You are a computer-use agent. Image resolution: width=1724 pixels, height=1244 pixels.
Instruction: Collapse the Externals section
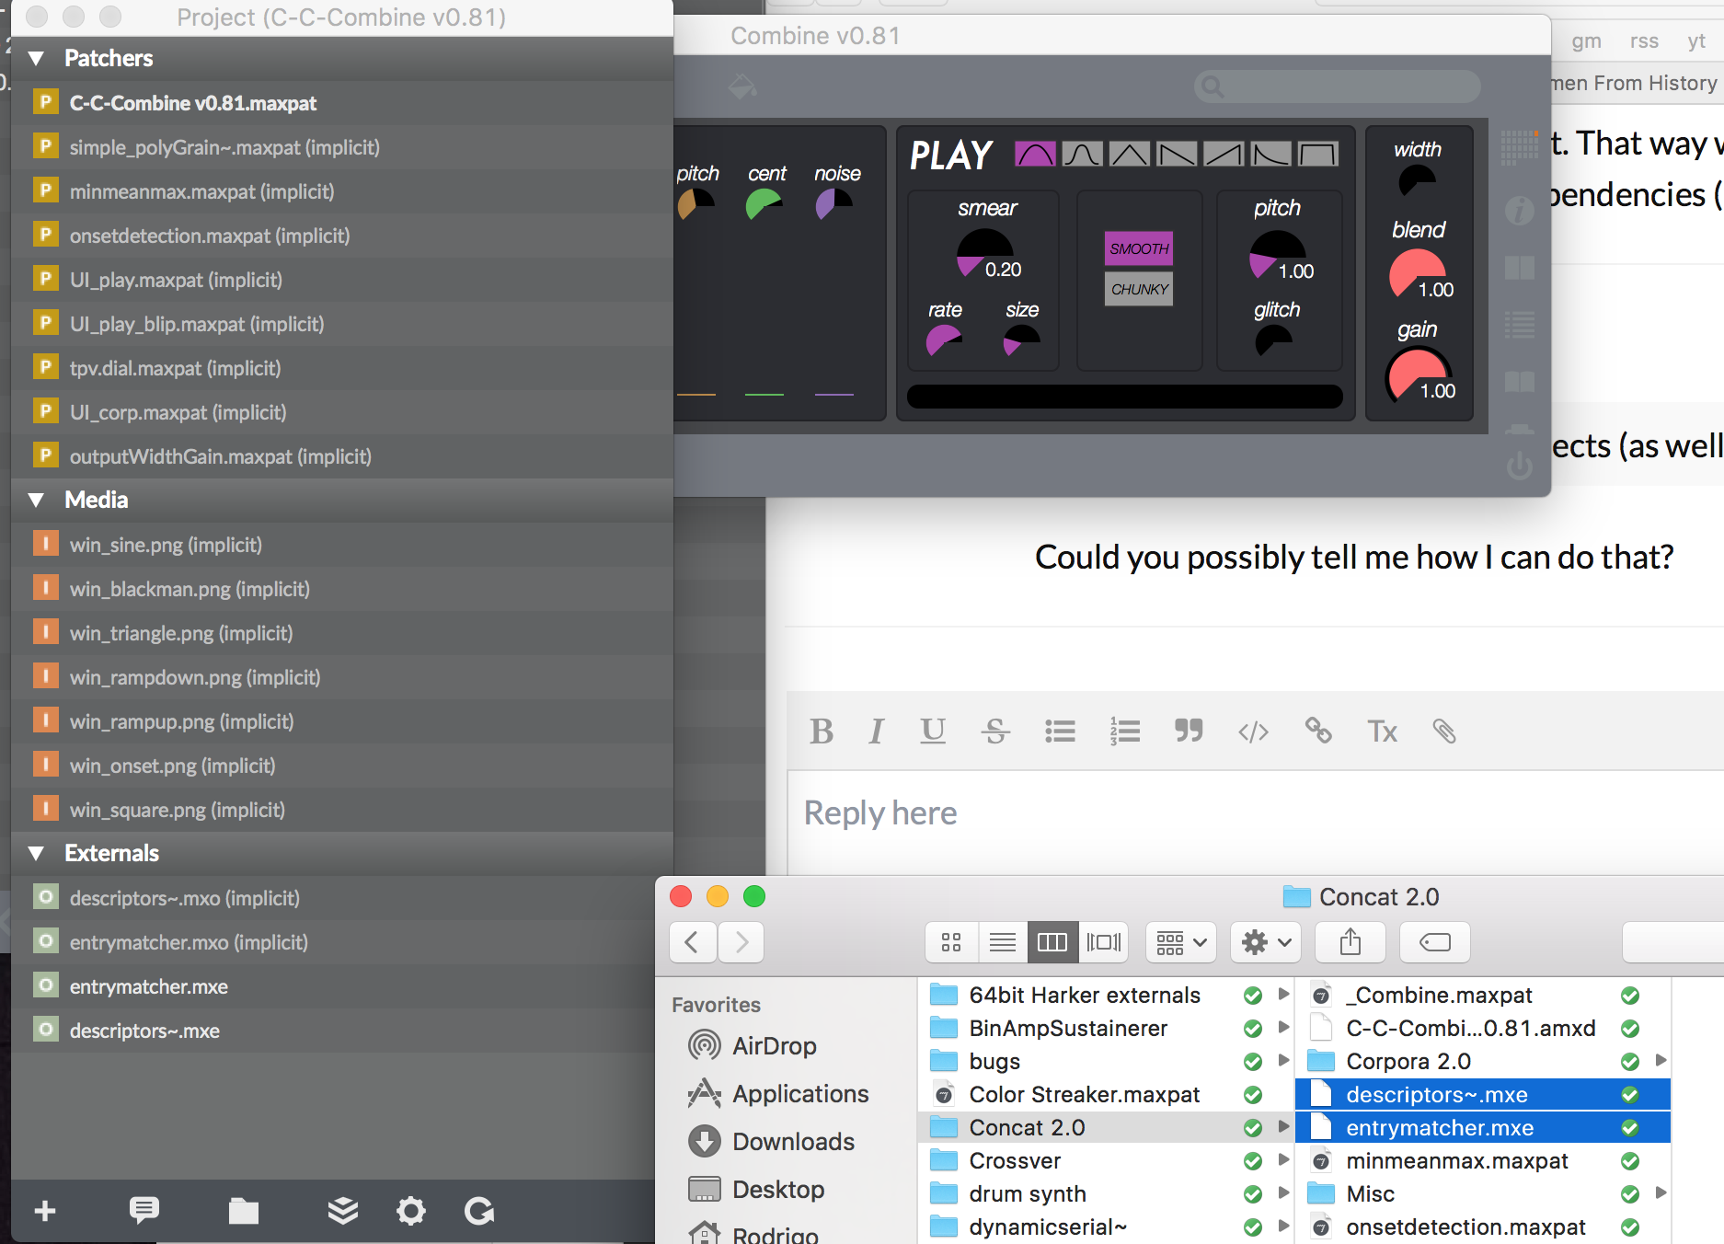37,854
